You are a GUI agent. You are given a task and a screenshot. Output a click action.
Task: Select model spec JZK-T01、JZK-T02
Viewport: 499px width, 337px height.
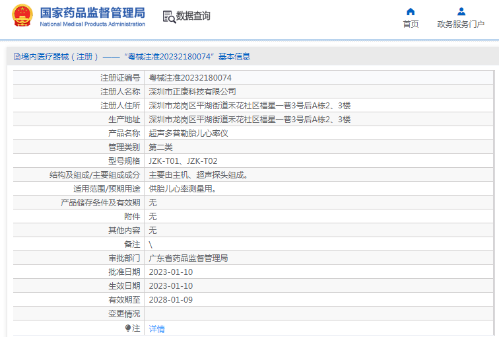[183, 161]
